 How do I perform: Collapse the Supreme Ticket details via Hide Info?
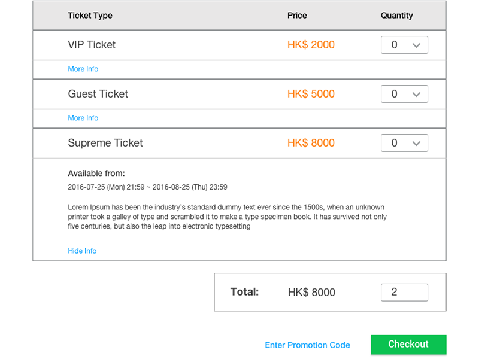[82, 251]
